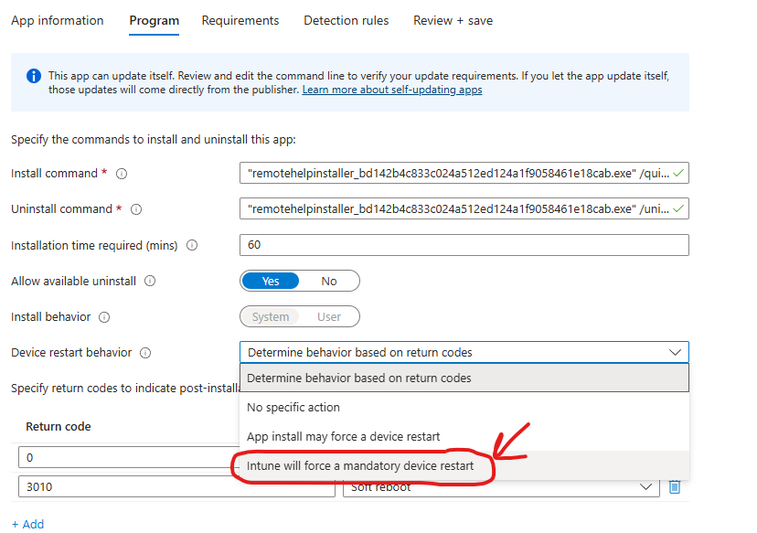This screenshot has width=757, height=533.
Task: Choose System install behavior
Action: pyautogui.click(x=271, y=316)
